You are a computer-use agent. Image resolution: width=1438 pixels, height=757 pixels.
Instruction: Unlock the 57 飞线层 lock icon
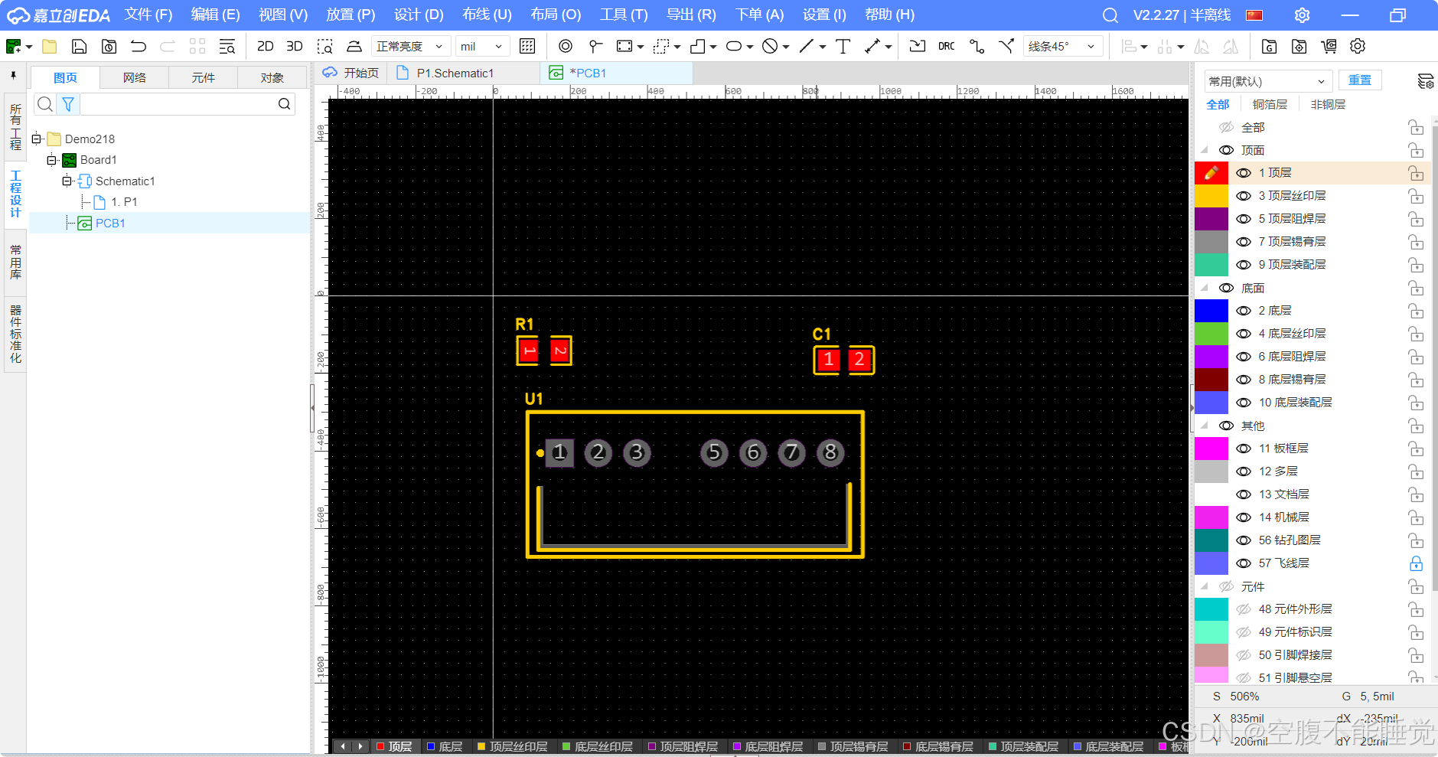click(x=1417, y=563)
